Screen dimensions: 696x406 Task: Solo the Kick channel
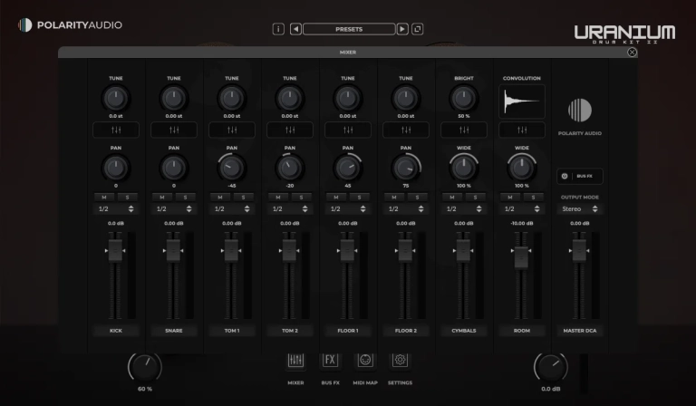click(128, 197)
